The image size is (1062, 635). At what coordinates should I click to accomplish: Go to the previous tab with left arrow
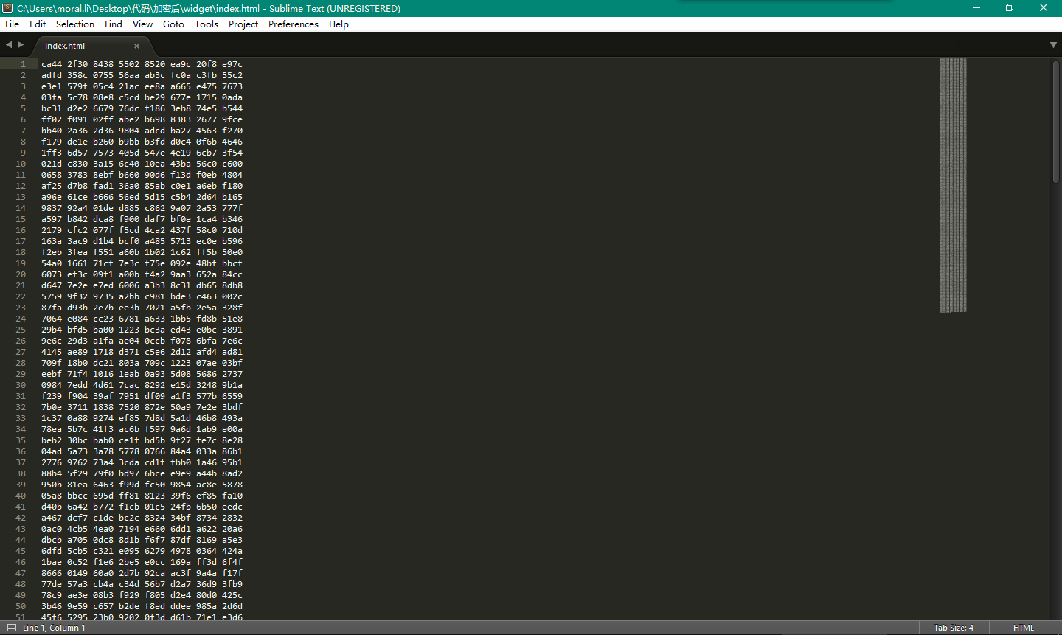pos(9,45)
